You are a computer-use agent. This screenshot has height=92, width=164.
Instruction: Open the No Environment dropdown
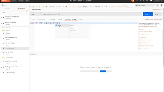[x=145, y=5]
